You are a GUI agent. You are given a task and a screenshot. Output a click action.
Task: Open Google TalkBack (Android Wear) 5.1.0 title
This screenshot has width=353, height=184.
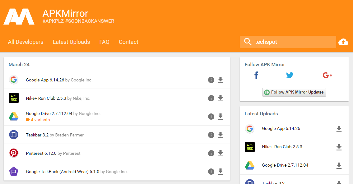point(63,172)
